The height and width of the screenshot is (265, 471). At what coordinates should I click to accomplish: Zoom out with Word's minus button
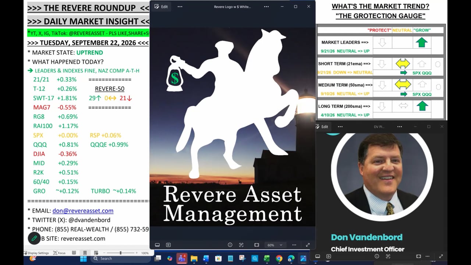[105, 253]
